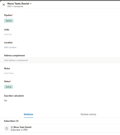Expand the Novo Teste Daniel title dropdown

coord(31,4)
